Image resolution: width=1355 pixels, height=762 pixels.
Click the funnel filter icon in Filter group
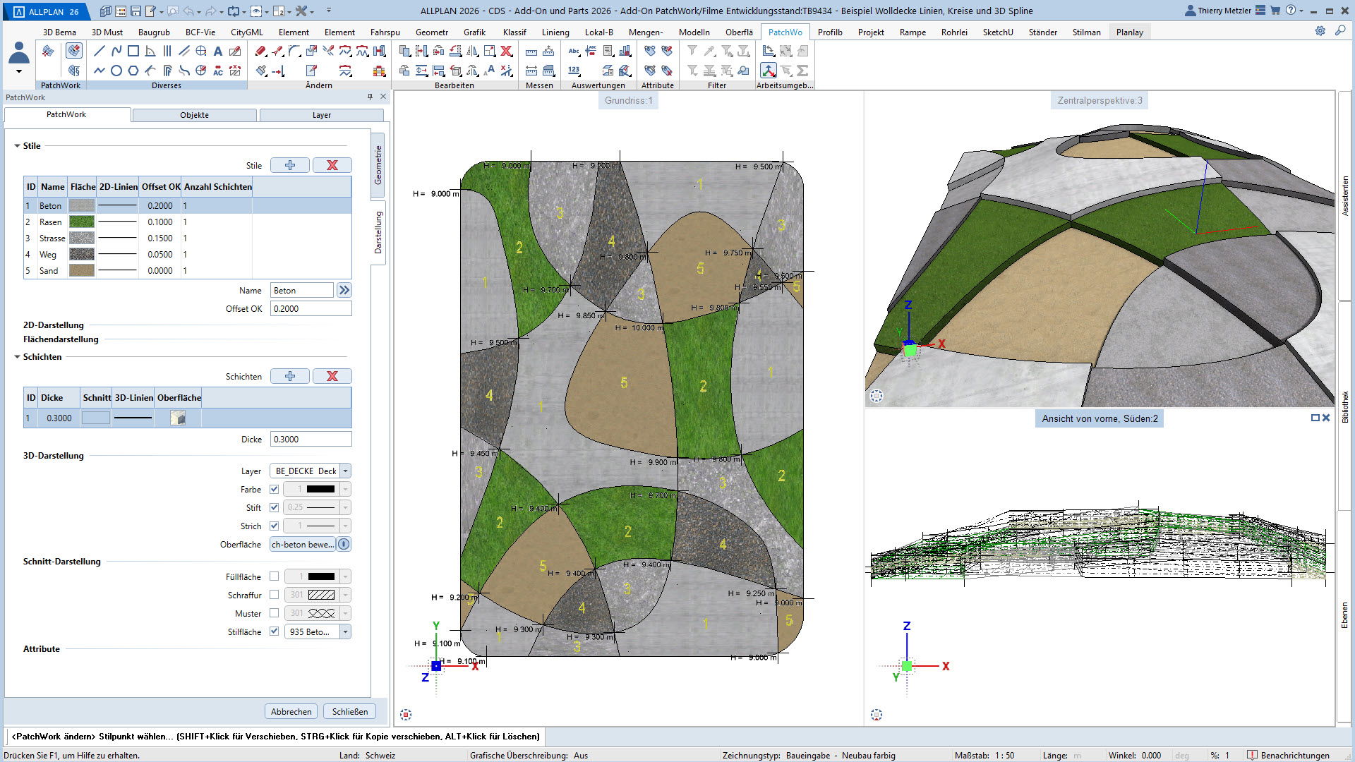click(x=692, y=51)
